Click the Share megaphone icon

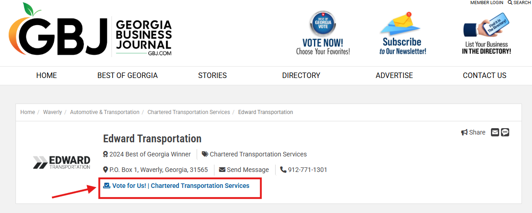[464, 132]
